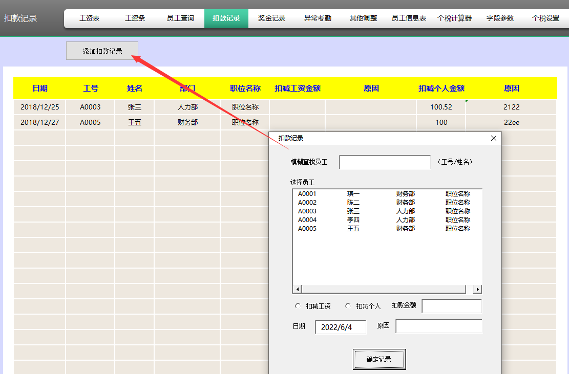Viewport: 569px width, 374px height.
Task: Go to the 员工查询 tab
Action: click(x=181, y=17)
